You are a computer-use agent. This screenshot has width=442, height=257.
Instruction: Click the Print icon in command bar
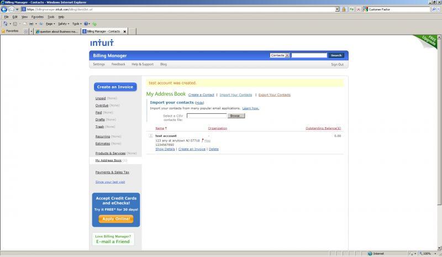31,24
